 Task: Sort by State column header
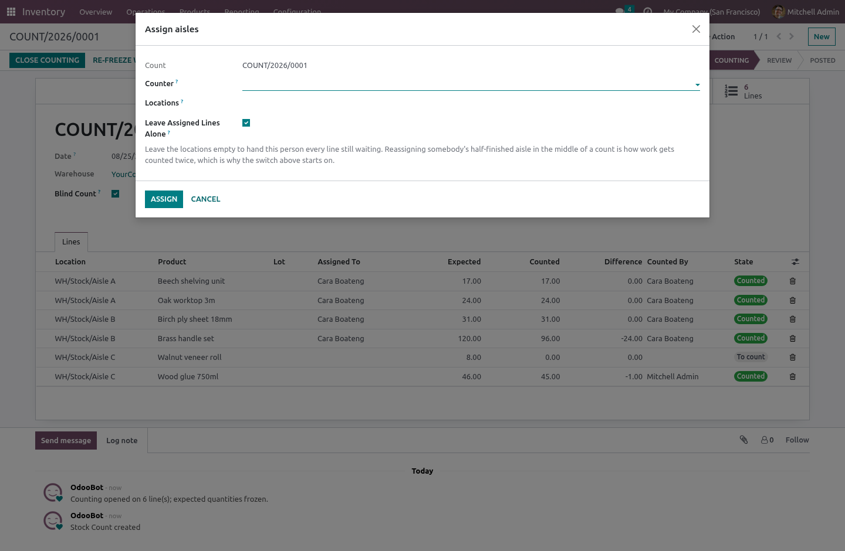[743, 262]
